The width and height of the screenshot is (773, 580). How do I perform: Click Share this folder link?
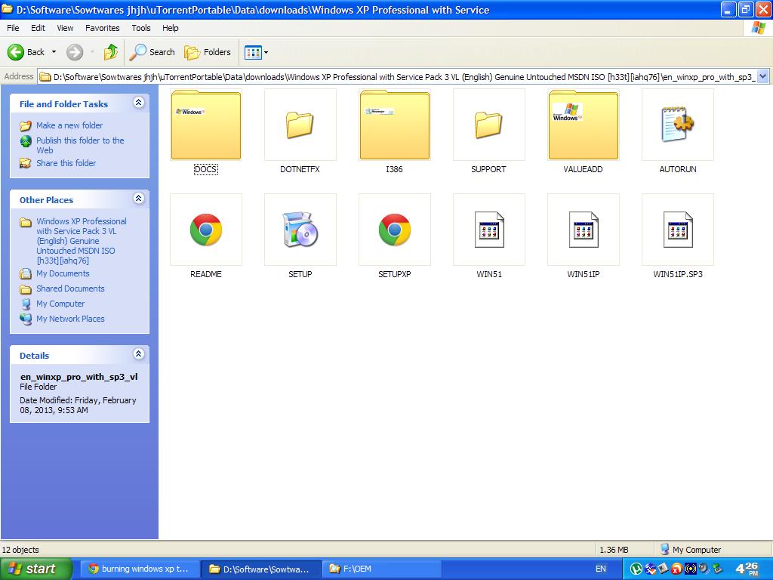(x=66, y=163)
